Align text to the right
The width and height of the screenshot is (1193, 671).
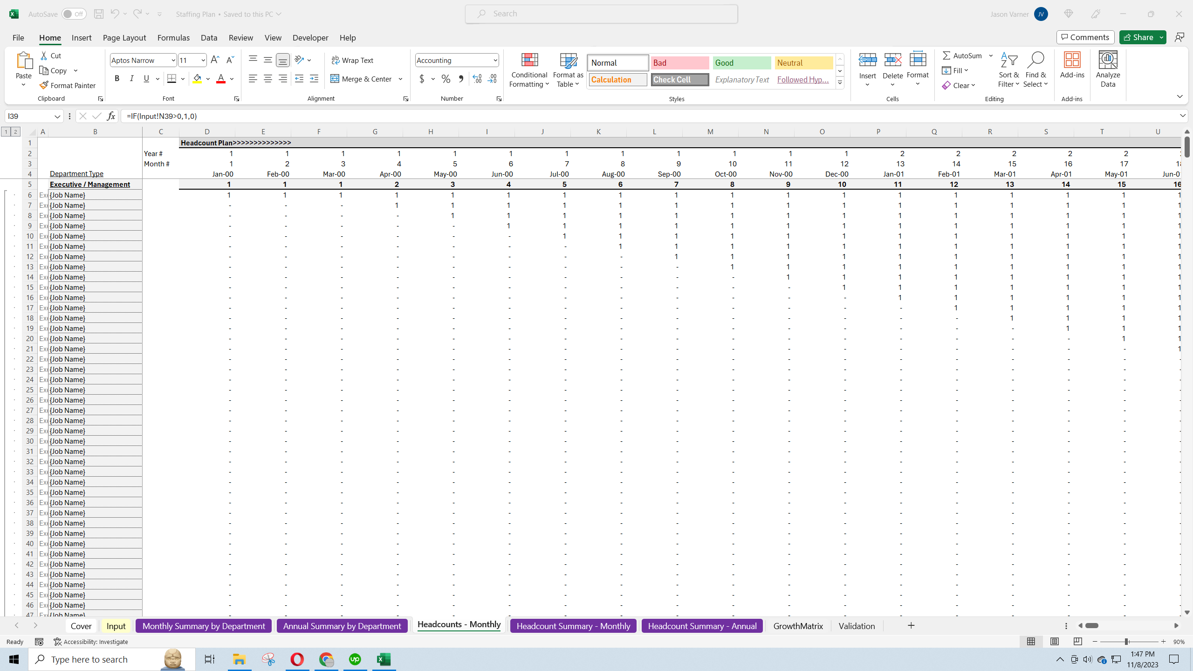click(x=283, y=79)
